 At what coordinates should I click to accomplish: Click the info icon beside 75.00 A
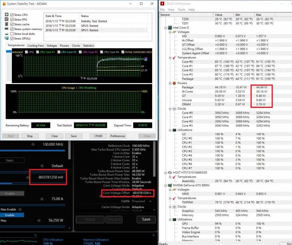(x=42, y=199)
